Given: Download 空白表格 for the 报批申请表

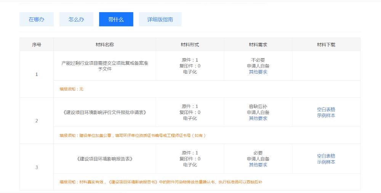Looking at the screenshot, I should coord(326,109).
